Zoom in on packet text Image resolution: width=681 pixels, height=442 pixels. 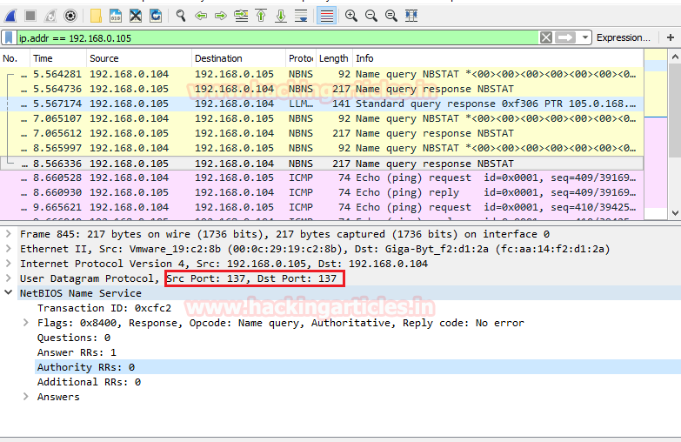(x=351, y=16)
